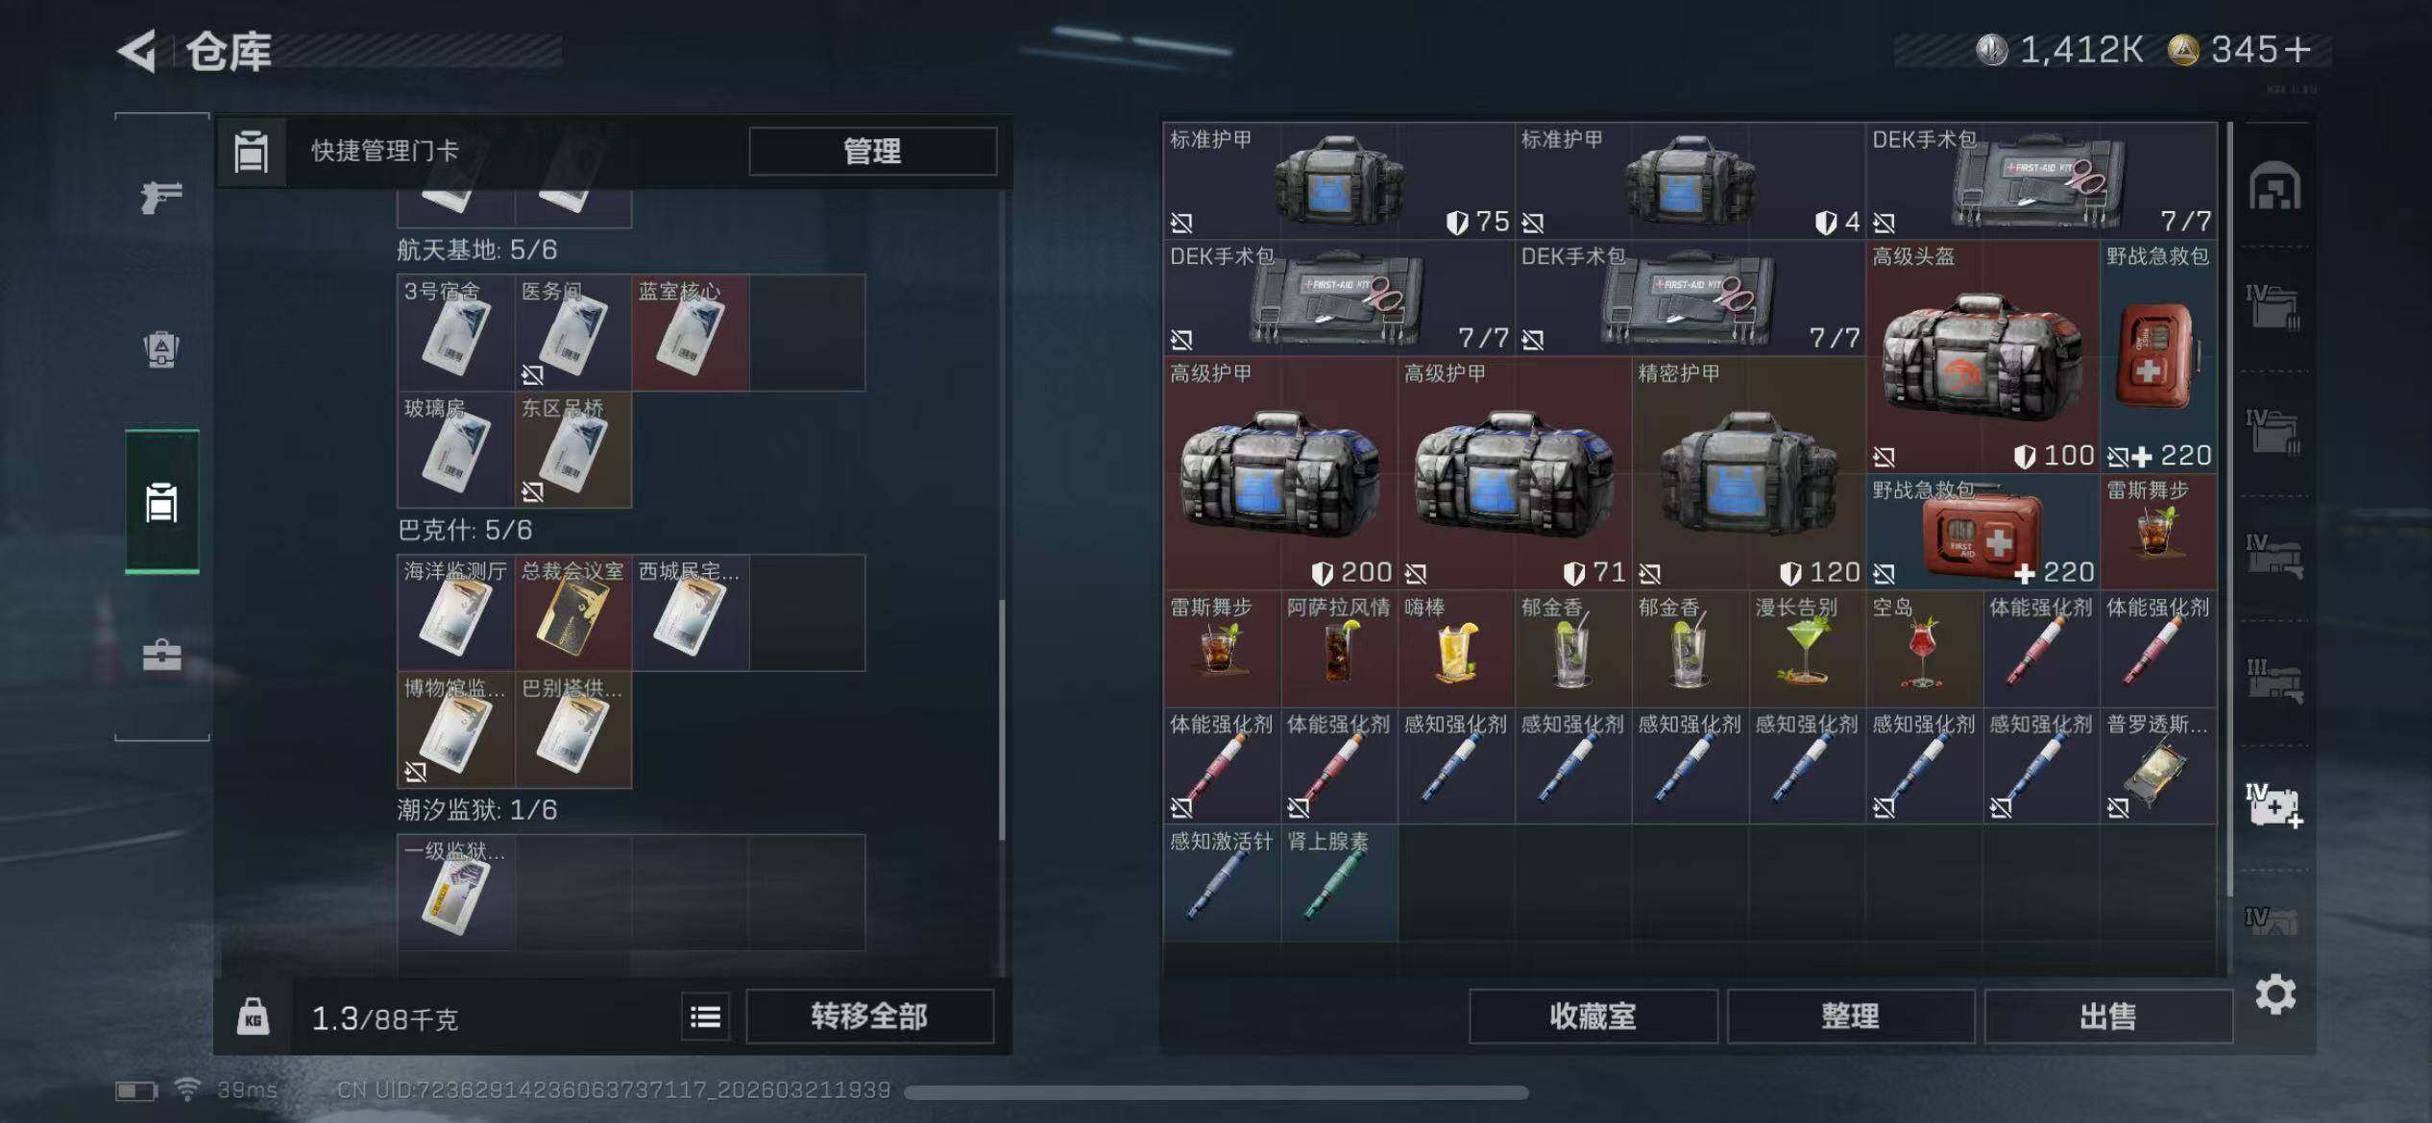Select the keycard holder sidebar tab

coord(161,502)
